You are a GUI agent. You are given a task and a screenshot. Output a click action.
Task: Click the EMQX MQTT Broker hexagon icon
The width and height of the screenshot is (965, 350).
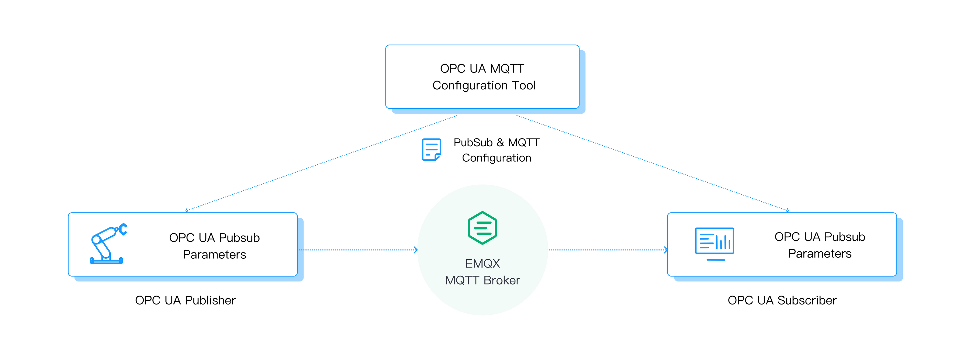pyautogui.click(x=483, y=231)
